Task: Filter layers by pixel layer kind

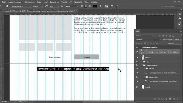Action: point(160,36)
